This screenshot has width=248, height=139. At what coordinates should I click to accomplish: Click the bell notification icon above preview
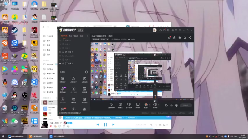[184, 38]
